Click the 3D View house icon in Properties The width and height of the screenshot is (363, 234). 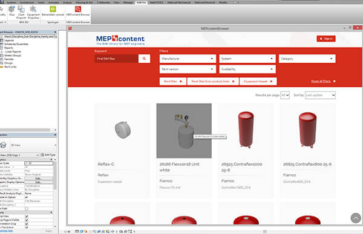[x=3, y=145]
